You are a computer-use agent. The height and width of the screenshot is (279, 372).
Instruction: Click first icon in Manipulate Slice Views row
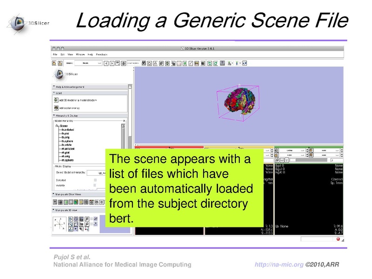tap(55, 202)
